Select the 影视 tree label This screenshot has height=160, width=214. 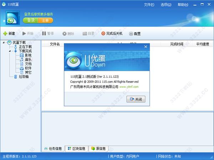pos(28,55)
